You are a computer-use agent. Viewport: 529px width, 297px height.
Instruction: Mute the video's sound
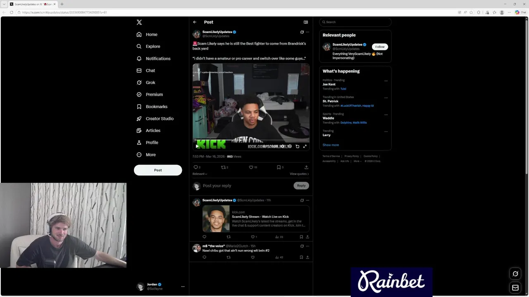(283, 146)
